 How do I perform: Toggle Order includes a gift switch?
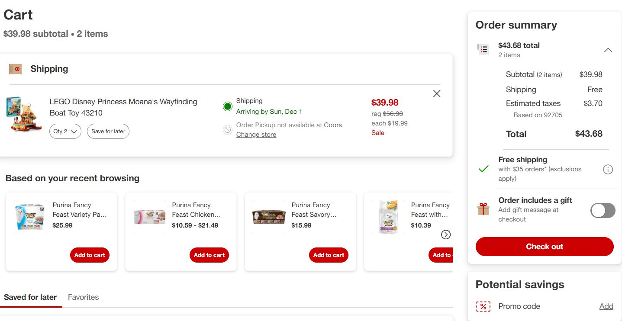click(x=603, y=210)
